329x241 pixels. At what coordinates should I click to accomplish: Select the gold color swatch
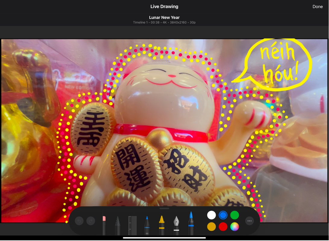click(x=212, y=226)
